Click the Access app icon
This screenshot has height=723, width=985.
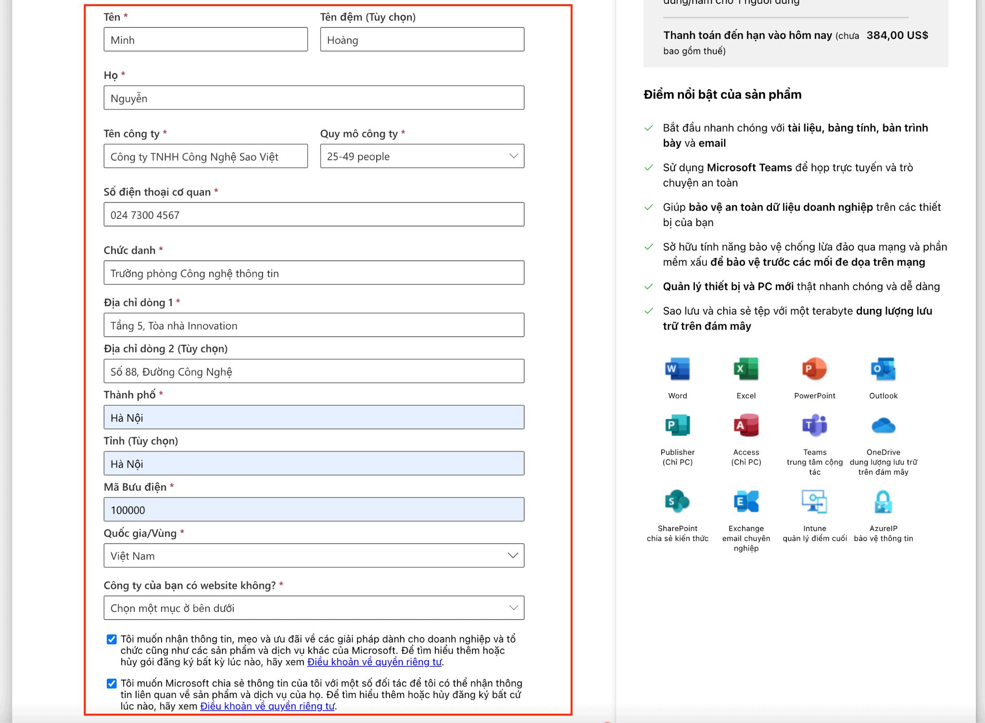coord(746,425)
